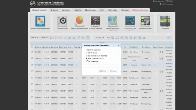The height and width of the screenshot is (110, 196).
Task: Select the 'отмеченые' radio option
Action: coord(86,53)
